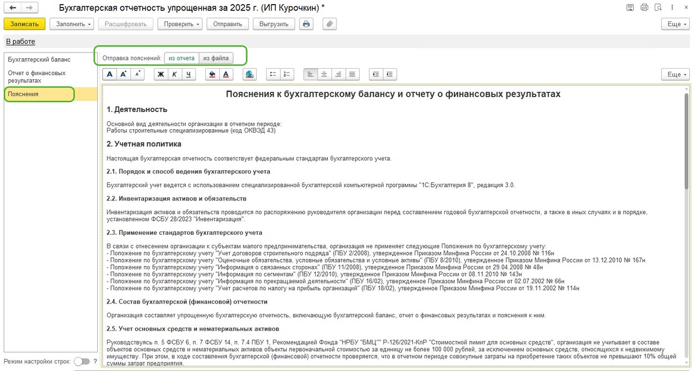The height and width of the screenshot is (371, 694).
Task: Select 'из отчета' explanation source
Action: point(182,58)
